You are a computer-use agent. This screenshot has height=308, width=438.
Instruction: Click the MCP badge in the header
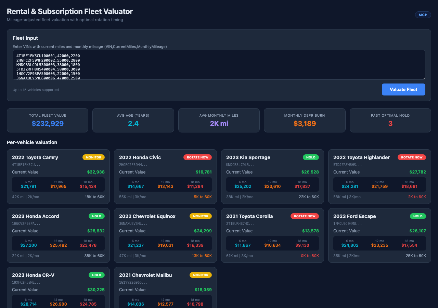coord(423,15)
